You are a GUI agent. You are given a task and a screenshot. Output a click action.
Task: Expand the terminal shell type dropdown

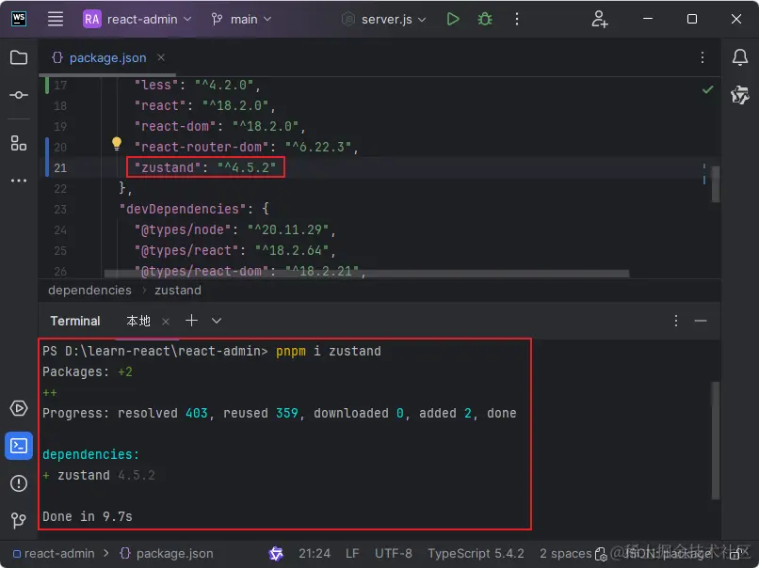(217, 321)
